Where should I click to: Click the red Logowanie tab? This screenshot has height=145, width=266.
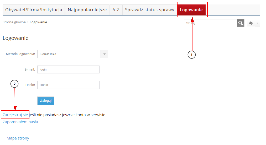click(191, 10)
